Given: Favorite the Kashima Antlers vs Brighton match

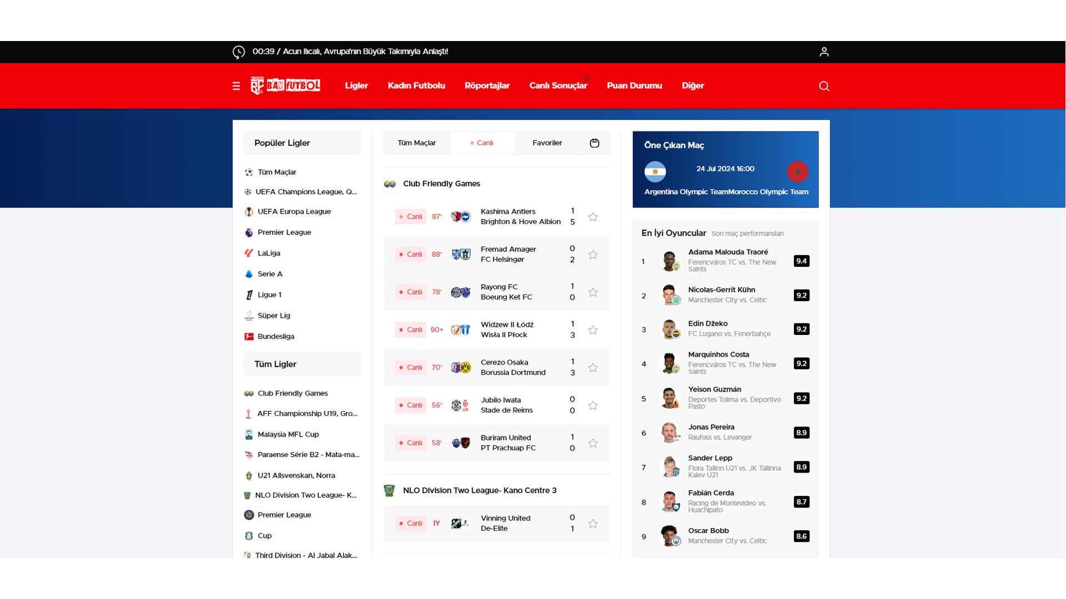Looking at the screenshot, I should coord(593,217).
